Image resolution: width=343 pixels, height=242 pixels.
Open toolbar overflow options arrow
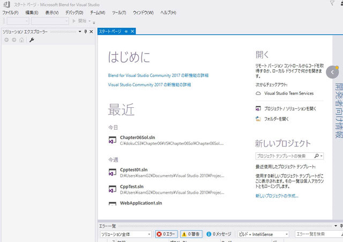[x=94, y=23]
